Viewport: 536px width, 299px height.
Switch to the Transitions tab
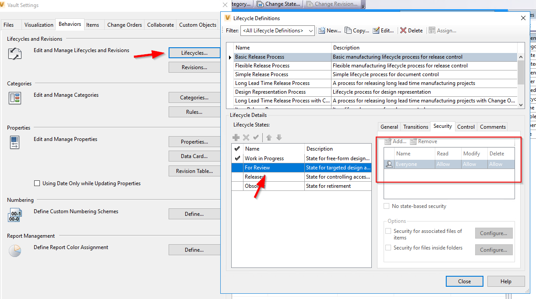(x=415, y=127)
